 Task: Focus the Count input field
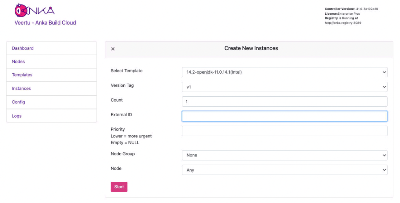pos(284,101)
